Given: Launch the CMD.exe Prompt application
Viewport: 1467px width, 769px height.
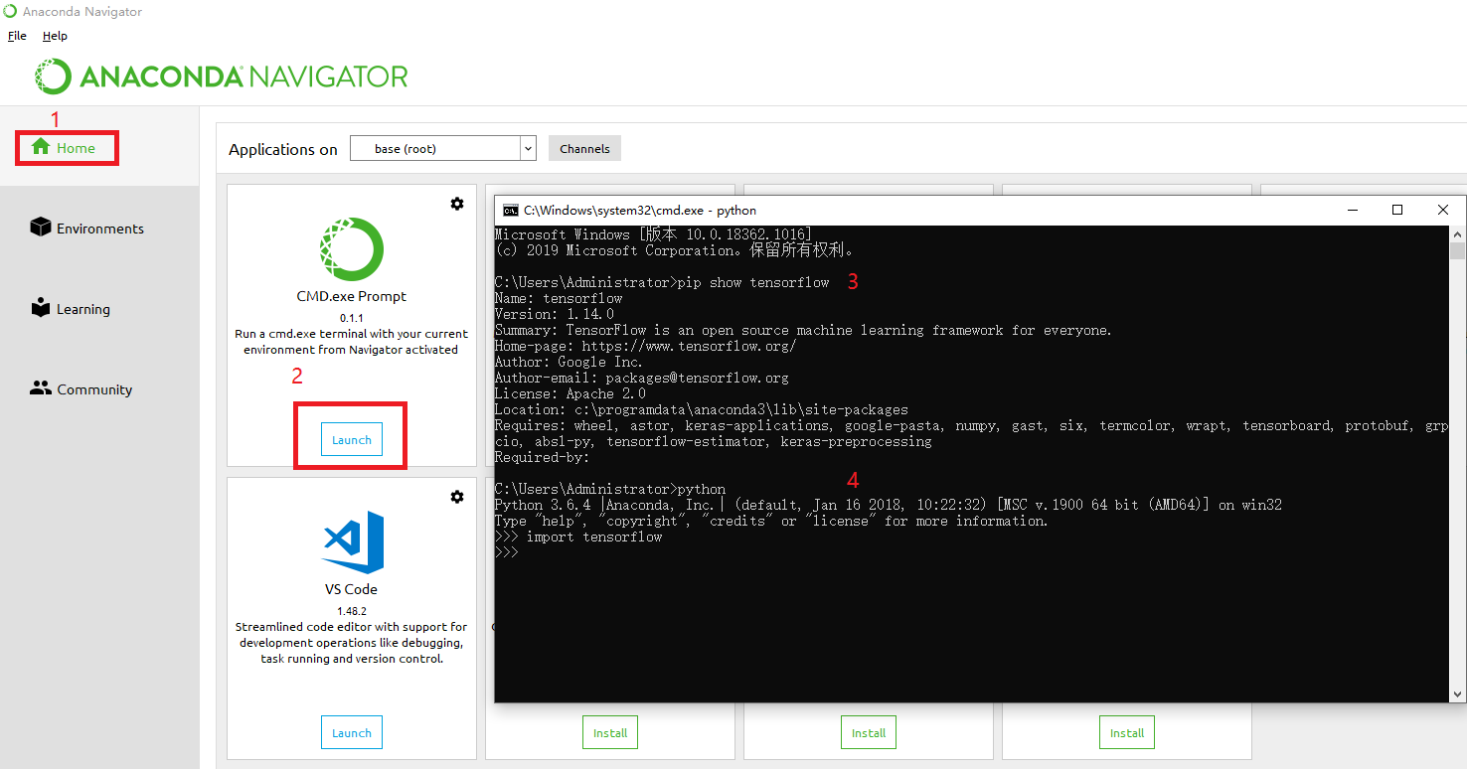Looking at the screenshot, I should click(x=350, y=438).
